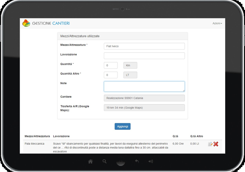Click inside the Note text area
This screenshot has width=245, height=172.
click(x=144, y=86)
